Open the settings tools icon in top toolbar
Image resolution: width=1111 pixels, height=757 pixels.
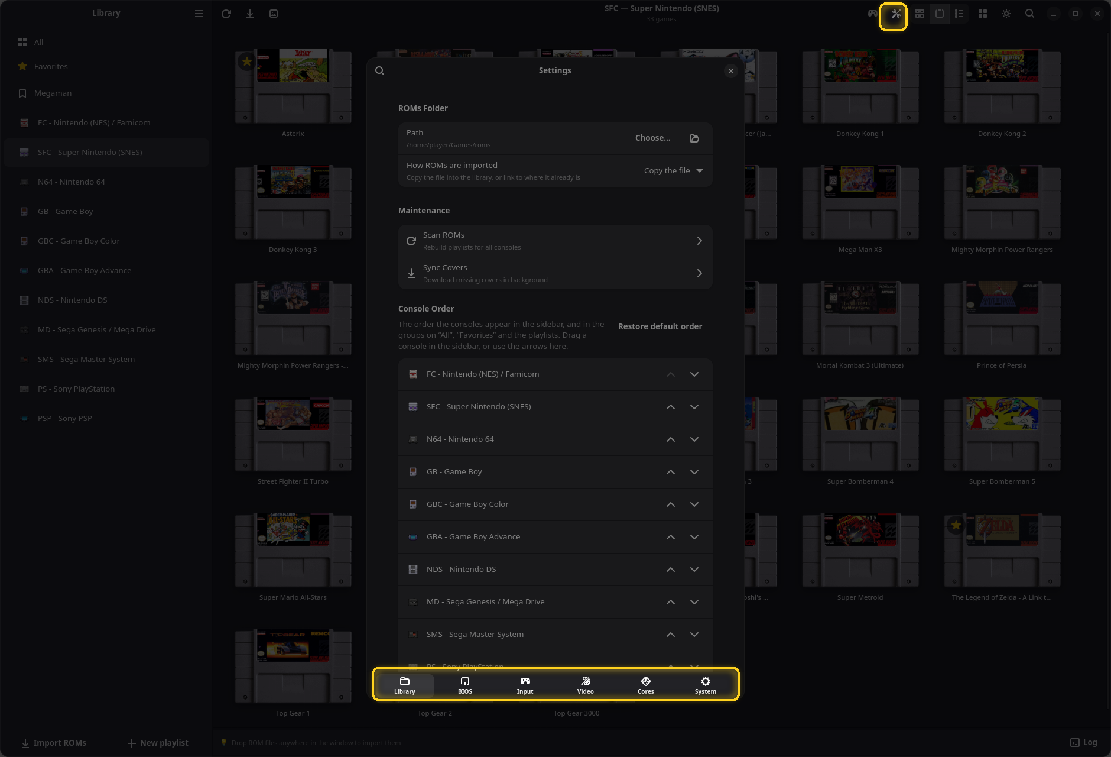click(x=896, y=14)
